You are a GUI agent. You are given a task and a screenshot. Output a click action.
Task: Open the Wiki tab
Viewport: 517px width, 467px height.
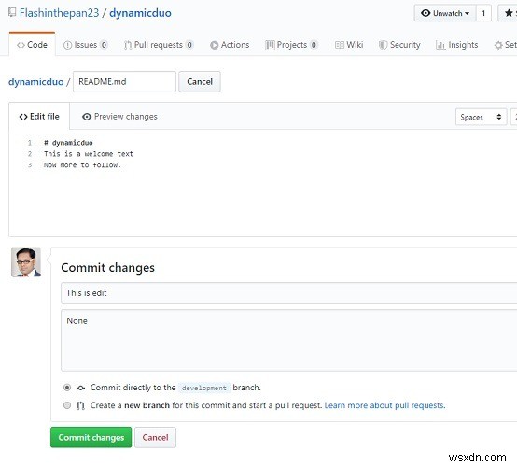(349, 45)
